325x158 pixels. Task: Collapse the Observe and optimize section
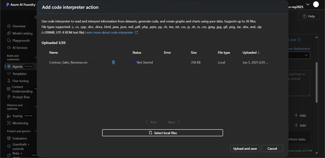coord(36,107)
